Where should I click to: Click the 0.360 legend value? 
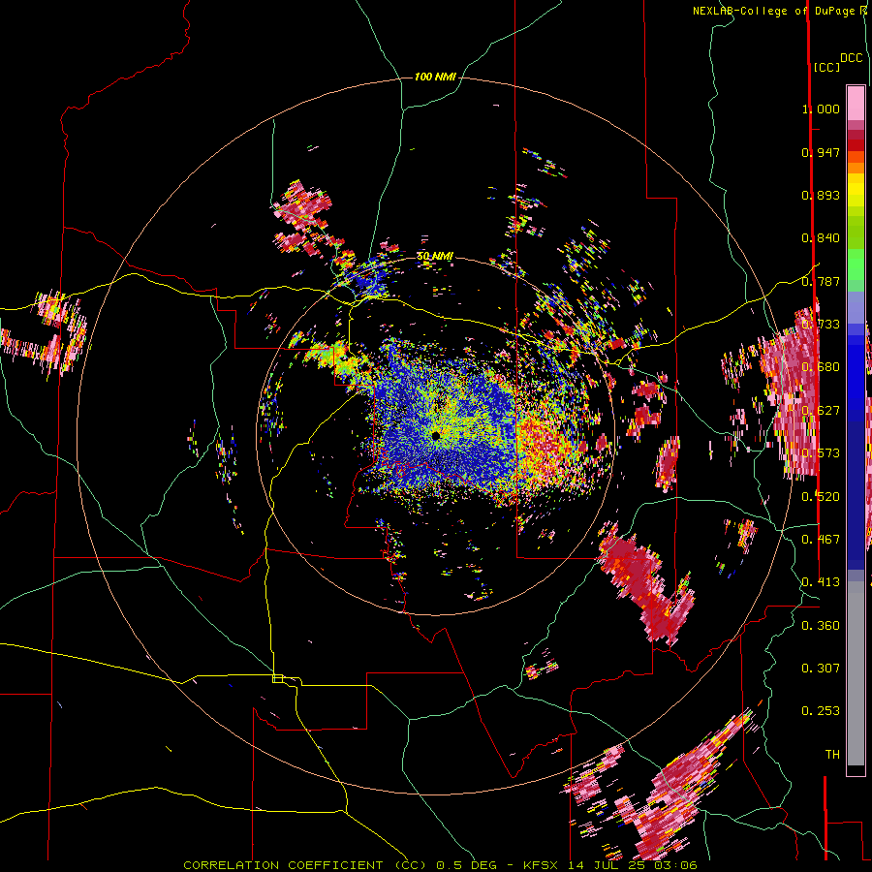[821, 626]
